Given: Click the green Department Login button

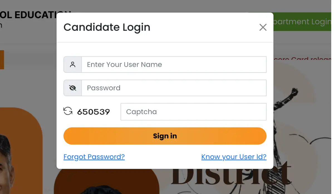Looking at the screenshot, I should click(303, 22).
